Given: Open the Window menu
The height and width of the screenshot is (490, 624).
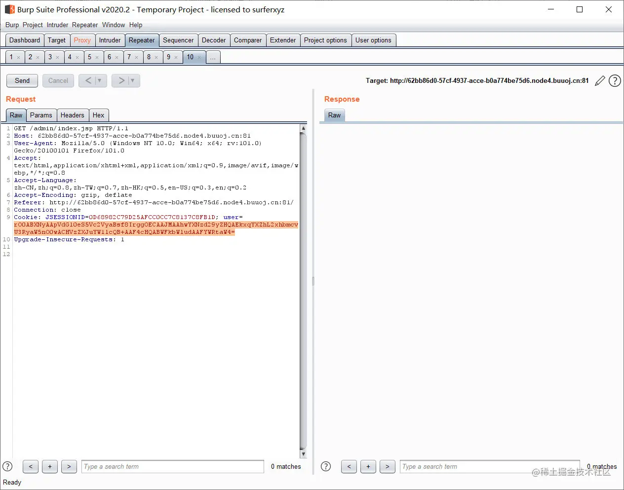Looking at the screenshot, I should click(114, 25).
